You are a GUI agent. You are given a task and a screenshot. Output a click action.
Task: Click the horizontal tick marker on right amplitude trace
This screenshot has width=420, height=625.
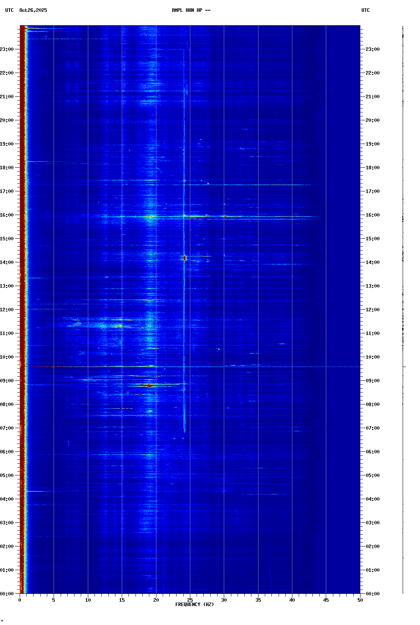pos(404,367)
